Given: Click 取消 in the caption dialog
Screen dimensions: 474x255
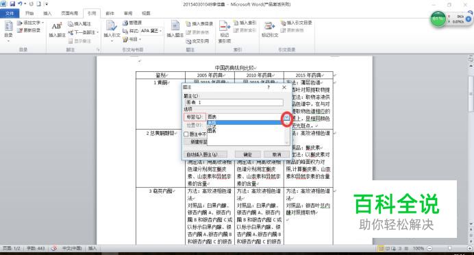Looking at the screenshot, I should pos(277,154).
